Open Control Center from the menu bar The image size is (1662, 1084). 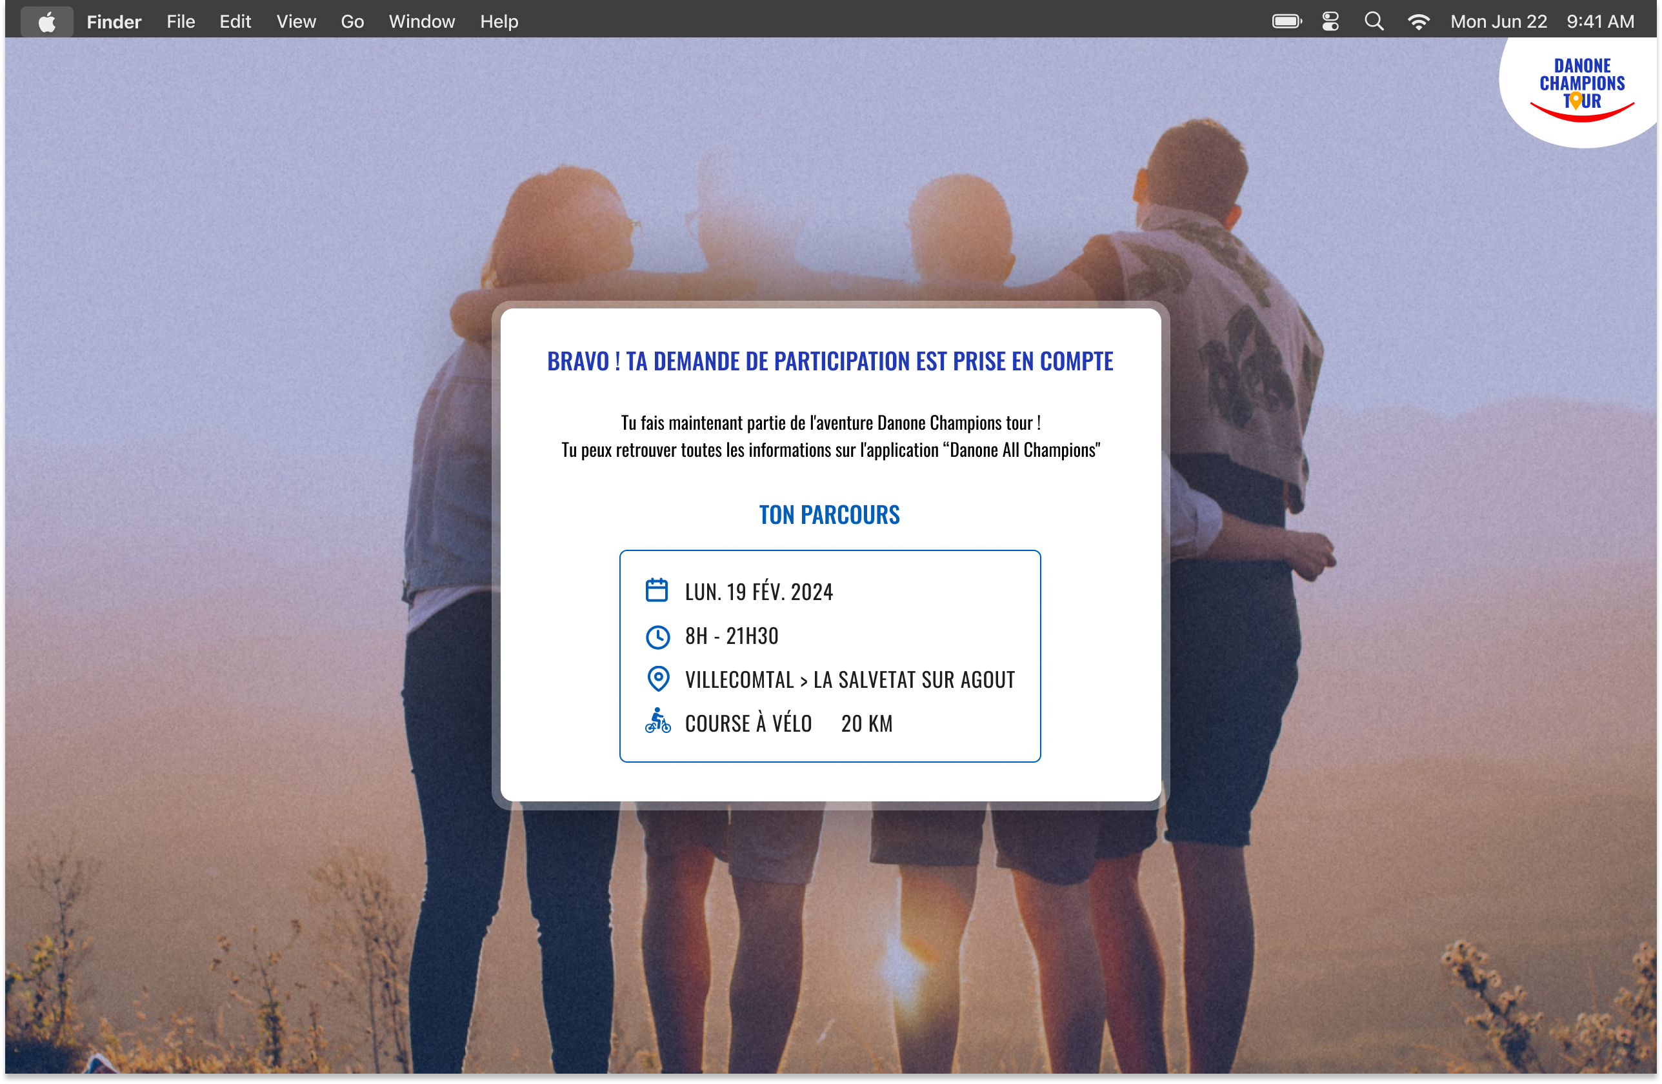[1330, 22]
